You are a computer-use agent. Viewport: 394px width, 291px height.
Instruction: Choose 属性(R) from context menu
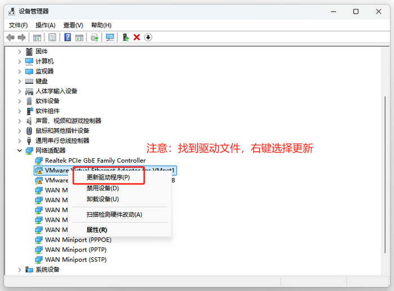coord(97,230)
